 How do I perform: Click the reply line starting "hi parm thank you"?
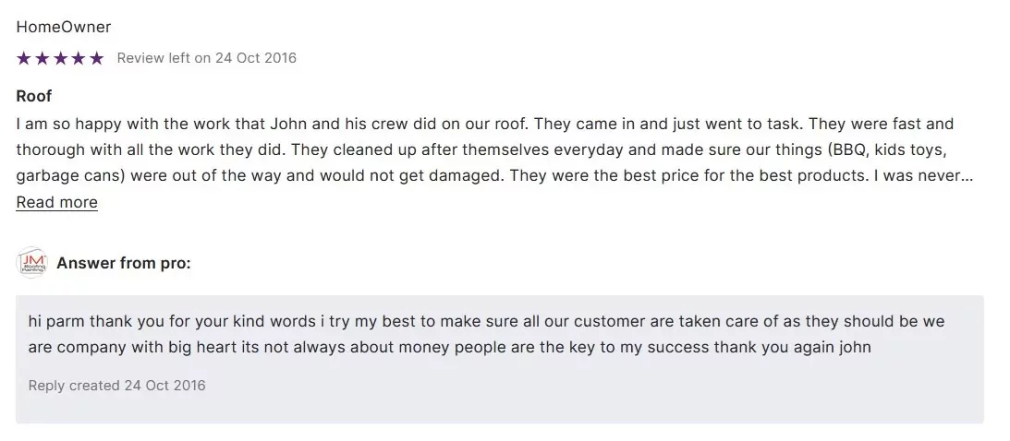coord(486,322)
